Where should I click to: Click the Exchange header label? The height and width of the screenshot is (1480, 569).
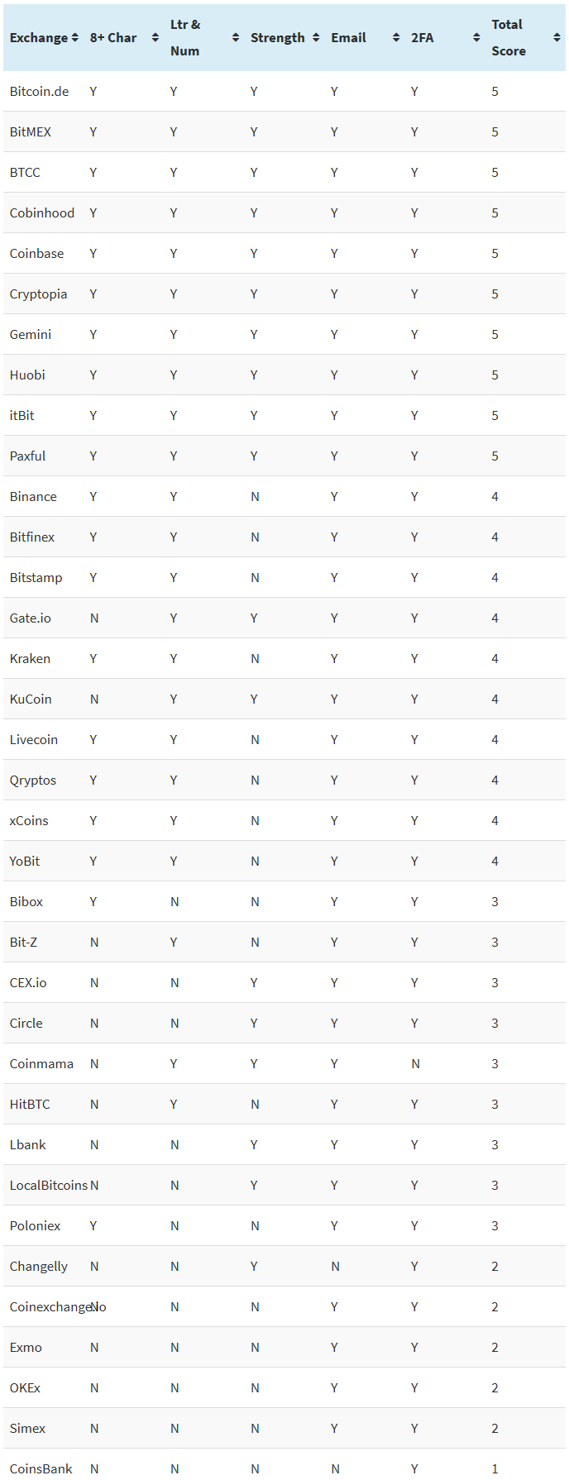(38, 38)
